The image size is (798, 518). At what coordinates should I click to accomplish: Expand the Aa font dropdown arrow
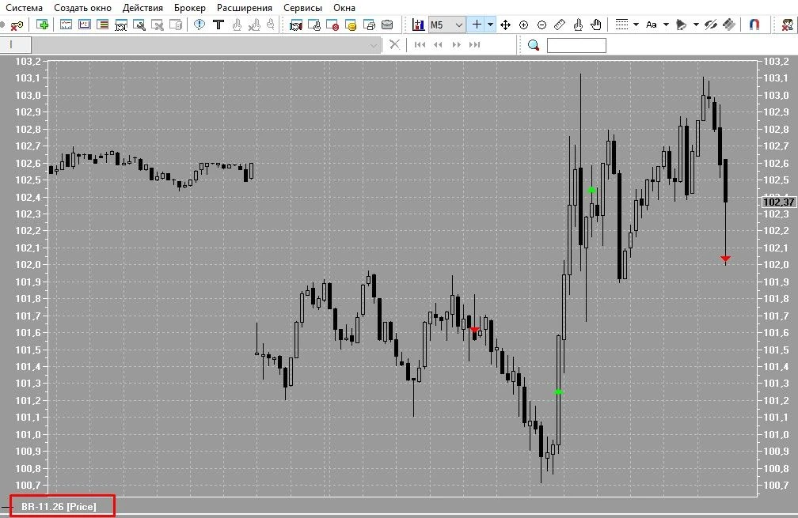(666, 25)
